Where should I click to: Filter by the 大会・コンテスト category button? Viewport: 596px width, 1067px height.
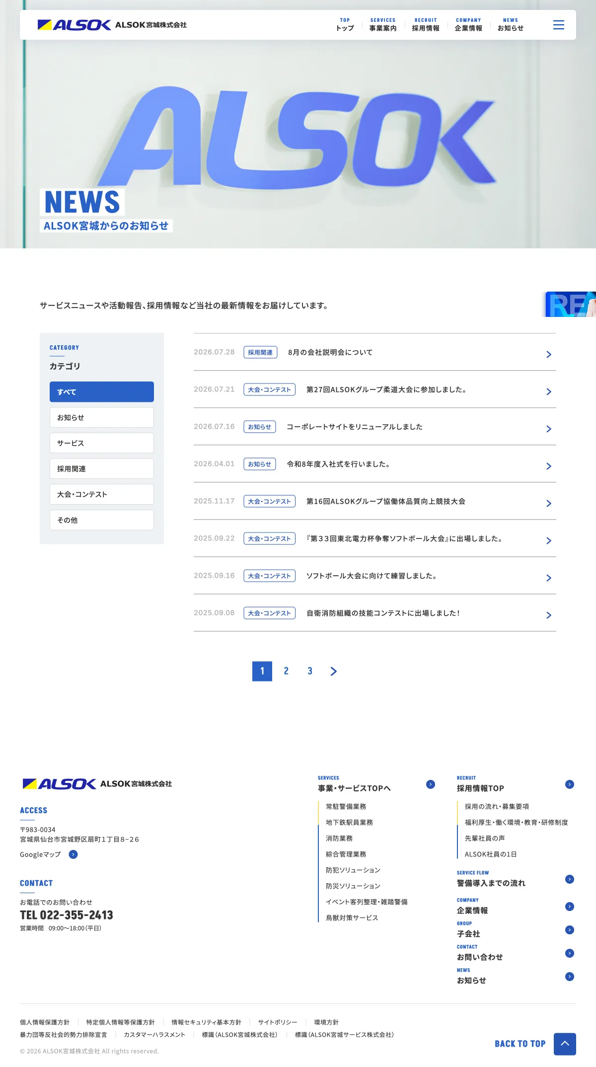102,494
